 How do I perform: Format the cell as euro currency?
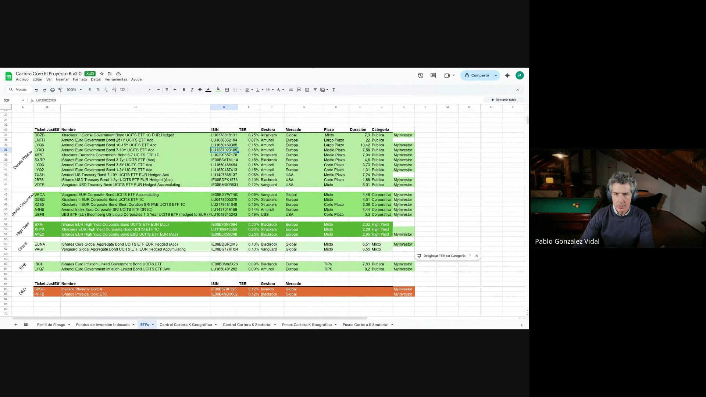tap(90, 90)
